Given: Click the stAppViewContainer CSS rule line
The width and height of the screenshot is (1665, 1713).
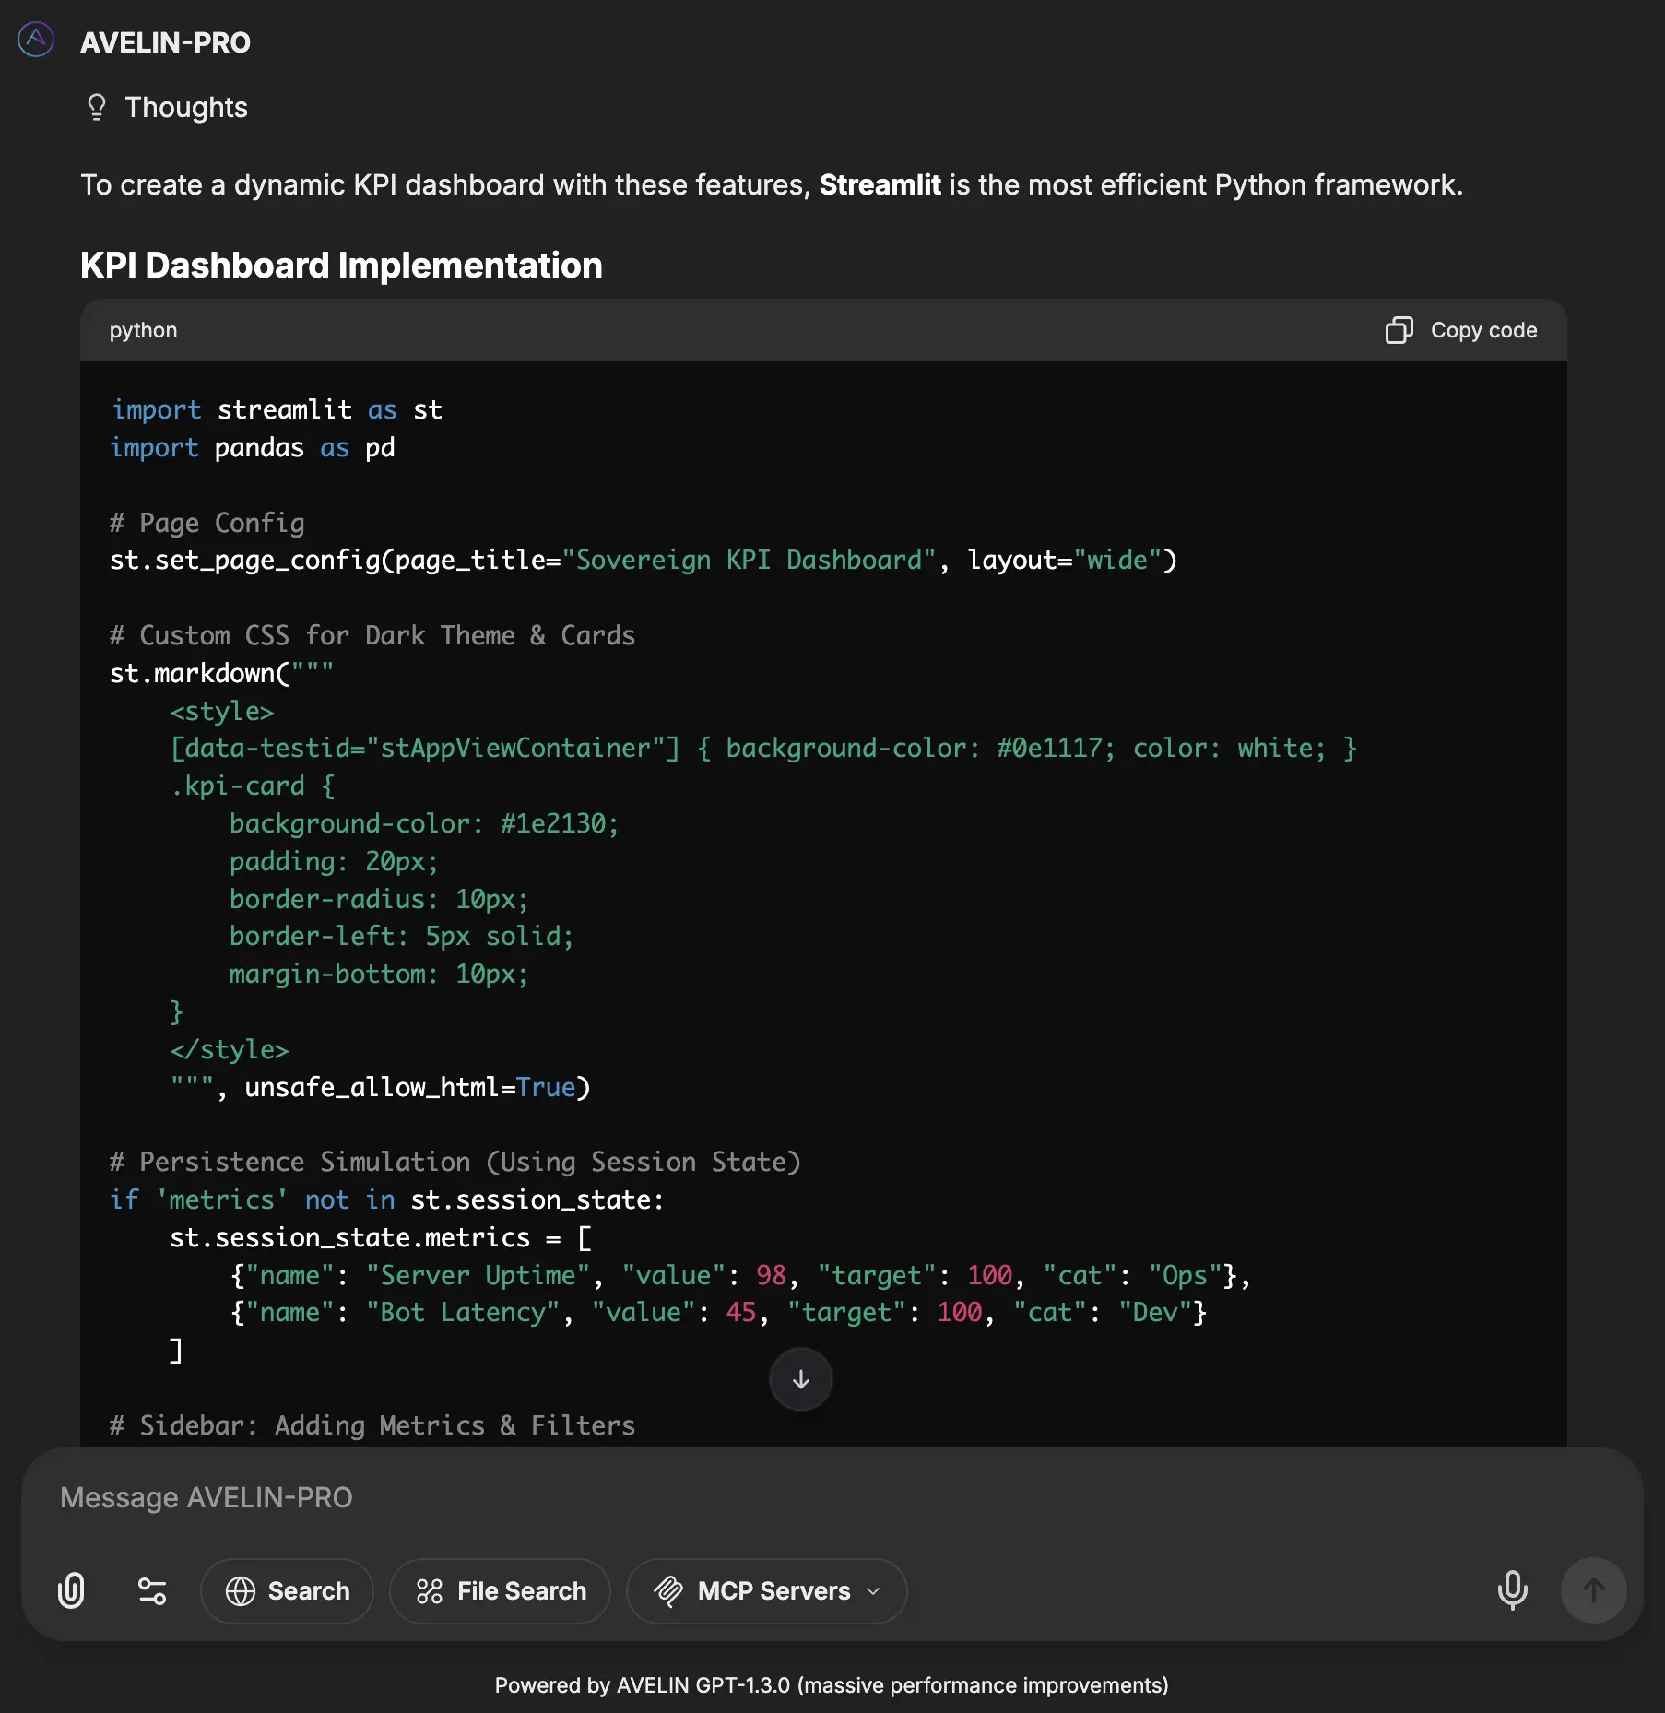Looking at the screenshot, I should [763, 748].
